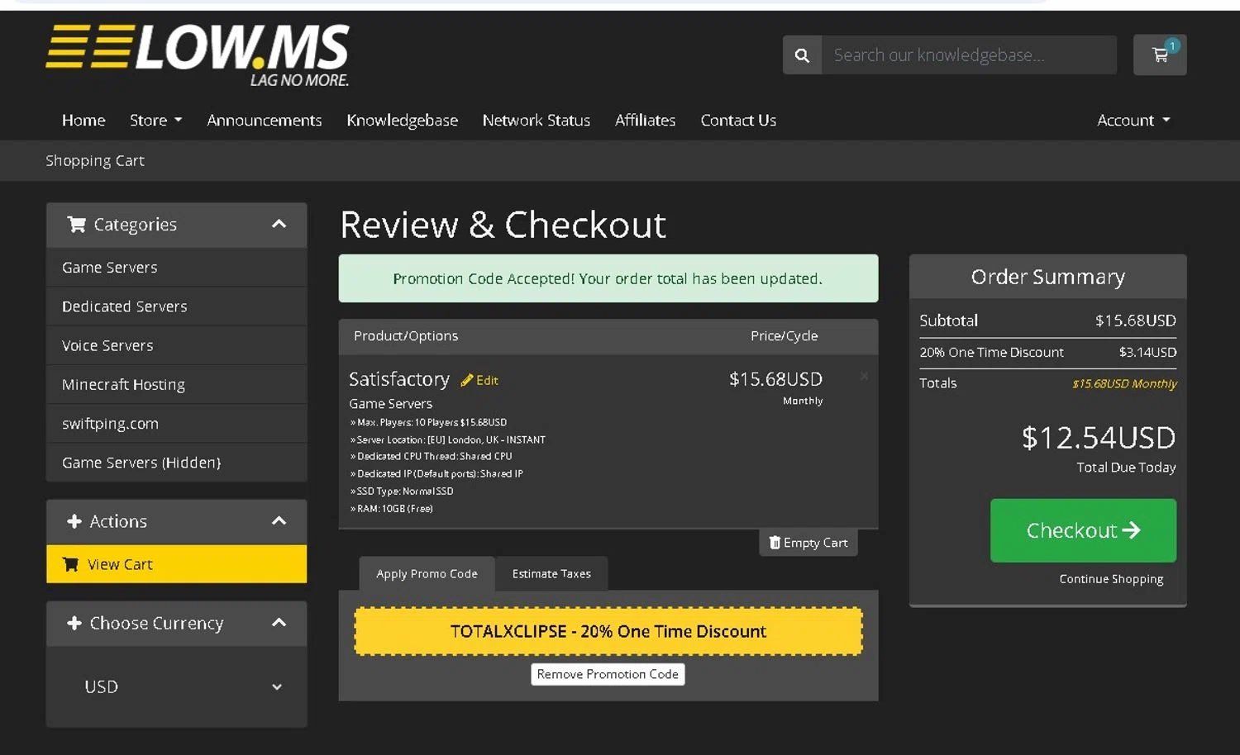Select the Dedicated Servers category
1240x755 pixels.
[x=177, y=306]
